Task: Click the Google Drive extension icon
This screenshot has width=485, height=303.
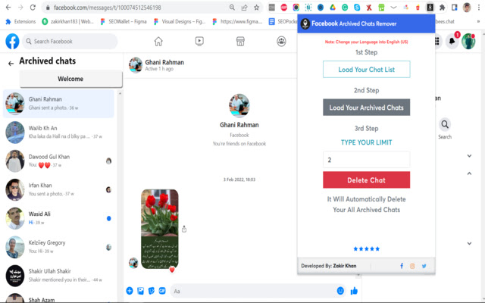Action: 333,8
